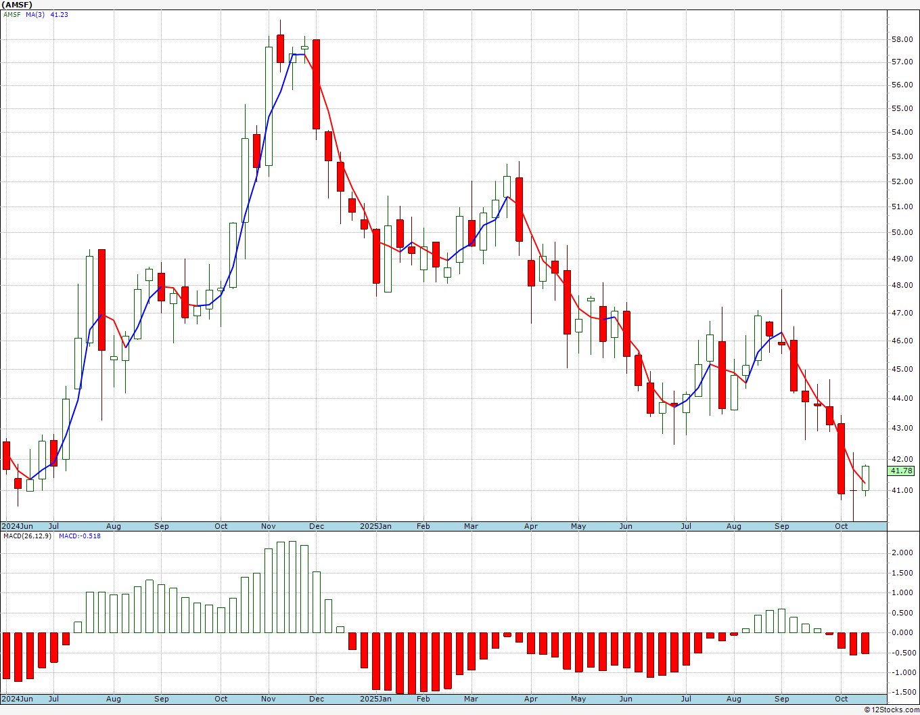Select Nov on the MACD panel date axis
The width and height of the screenshot is (920, 715).
269,699
